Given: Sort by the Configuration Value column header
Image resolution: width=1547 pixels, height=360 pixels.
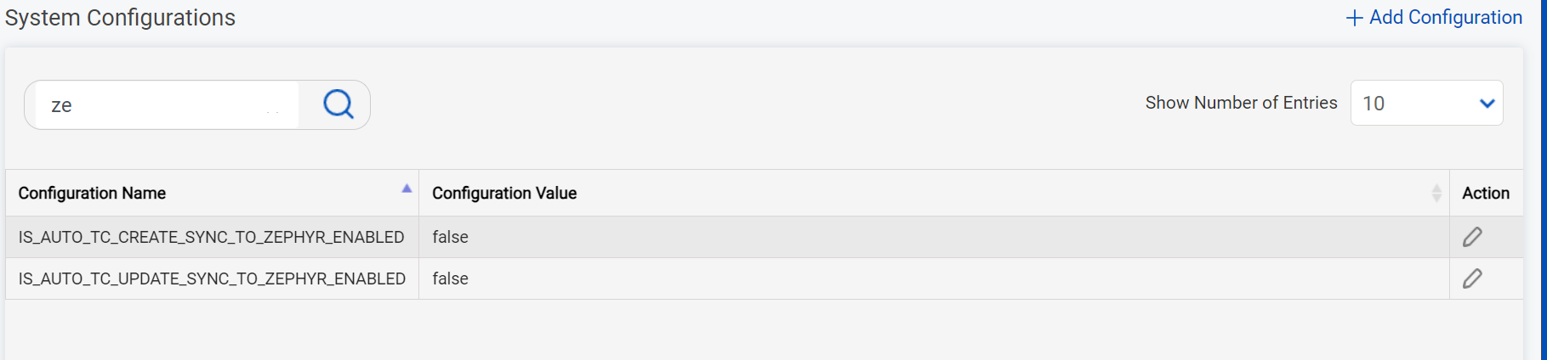Looking at the screenshot, I should pyautogui.click(x=504, y=194).
